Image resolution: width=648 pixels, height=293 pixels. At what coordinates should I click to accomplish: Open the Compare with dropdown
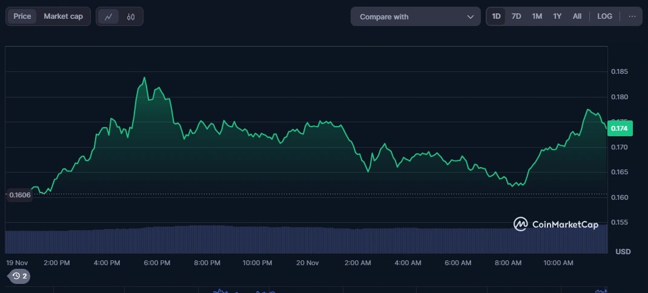(415, 16)
